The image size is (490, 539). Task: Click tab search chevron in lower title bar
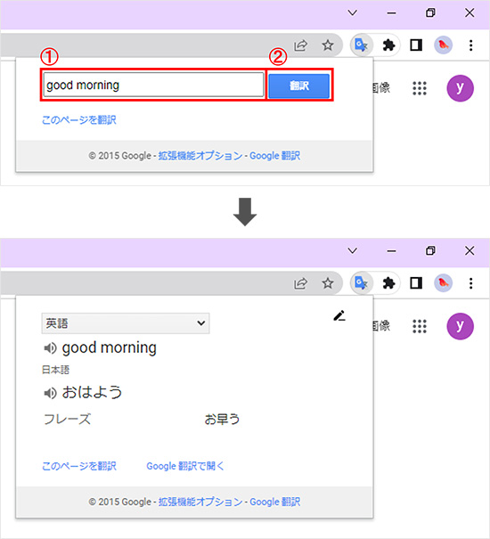point(353,250)
